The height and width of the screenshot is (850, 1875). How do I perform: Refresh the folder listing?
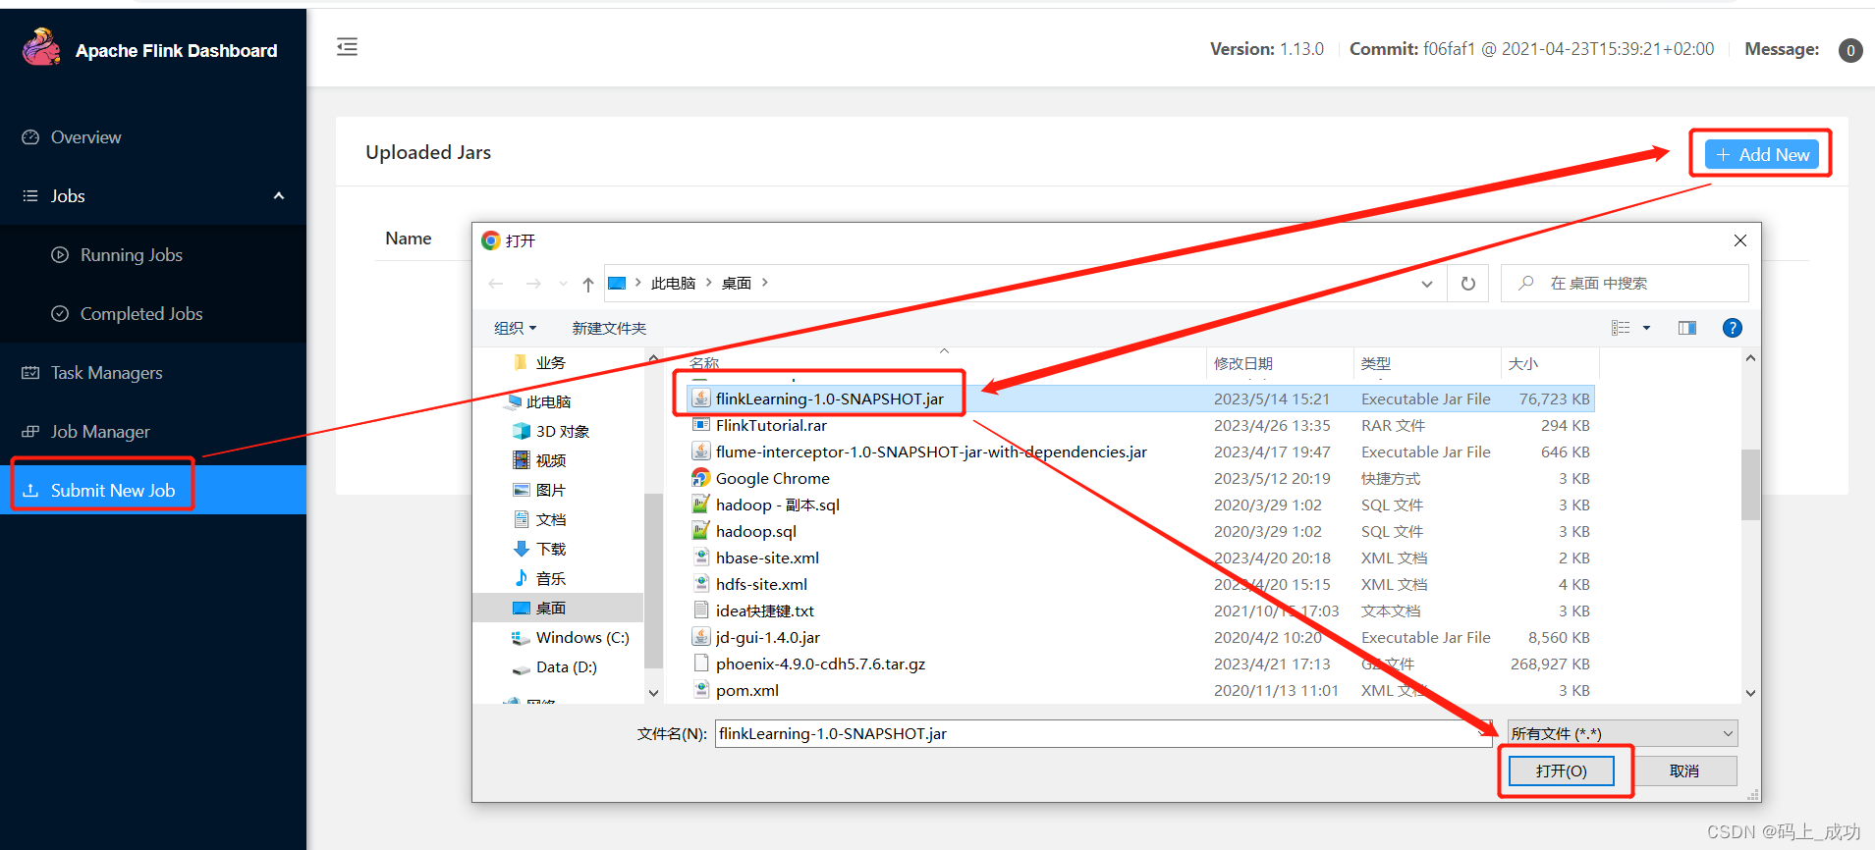[1468, 284]
